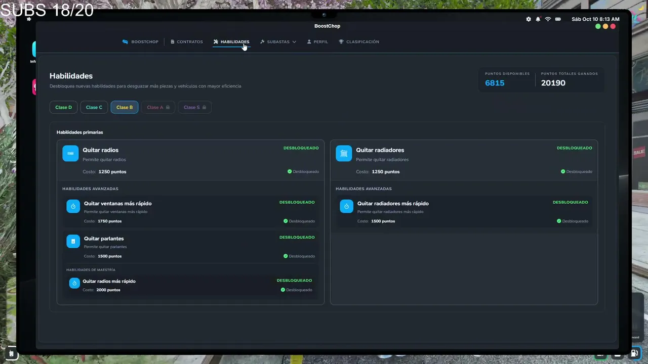Click the Quitar parlantes speaker icon
Image resolution: width=648 pixels, height=364 pixels.
[x=73, y=241]
